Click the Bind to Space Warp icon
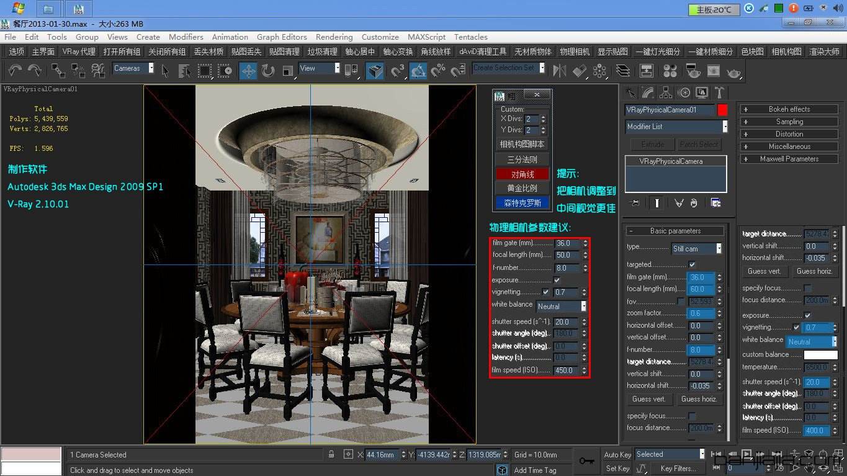This screenshot has width=847, height=476. pyautogui.click(x=98, y=71)
